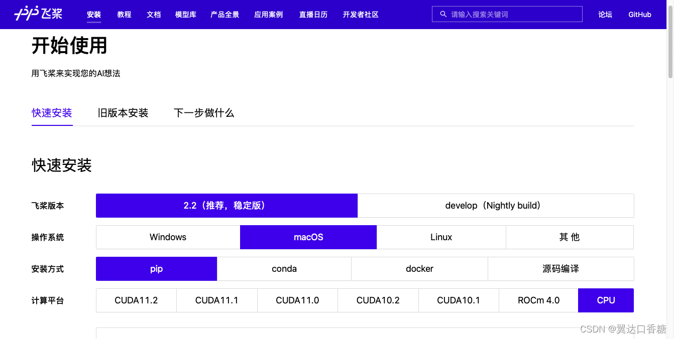
Task: Open the 教程 menu item
Action: 124,15
